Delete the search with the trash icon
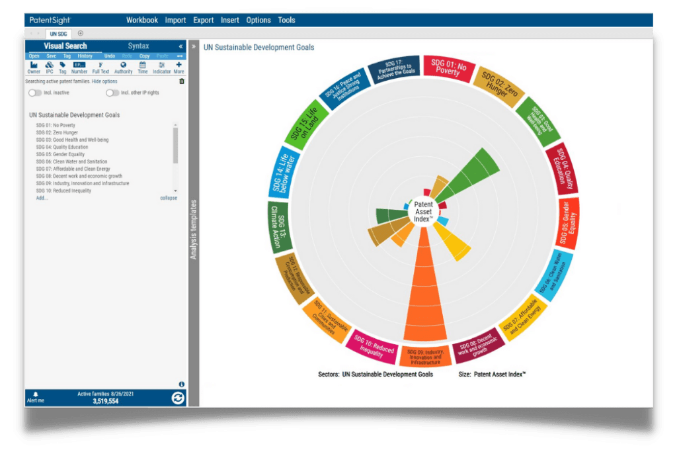The height and width of the screenshot is (452, 677). coord(182,81)
